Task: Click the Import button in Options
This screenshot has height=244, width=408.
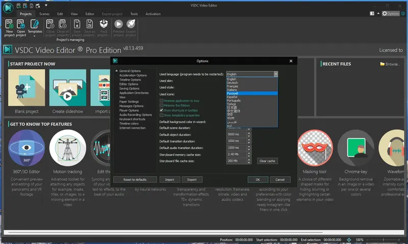Action: (169, 179)
